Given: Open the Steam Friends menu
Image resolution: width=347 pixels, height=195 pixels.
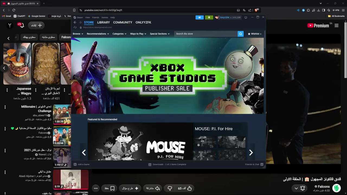Looking at the screenshot, I should tap(96, 17).
